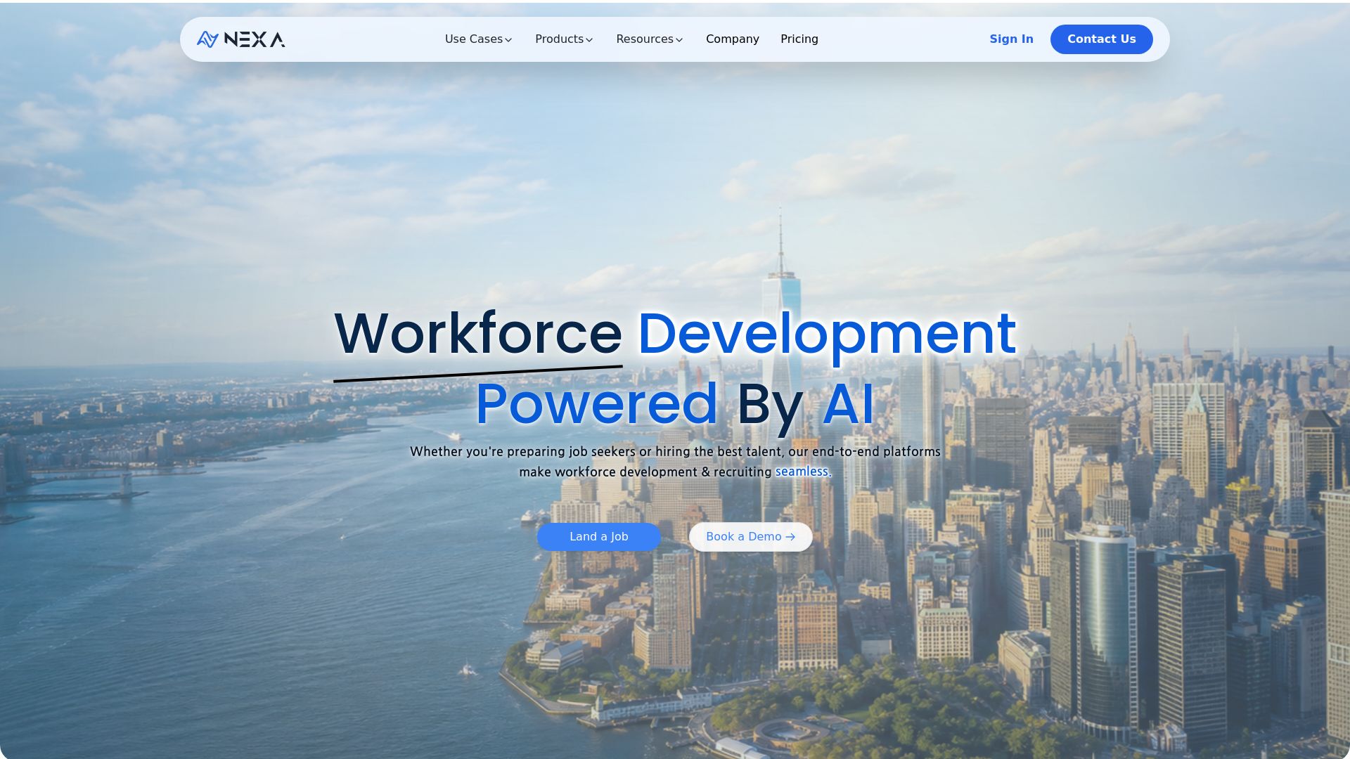Open the Pricing page

(799, 39)
